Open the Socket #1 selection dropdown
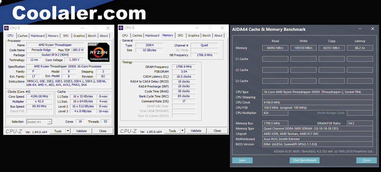The height and width of the screenshot is (172, 381). click(x=39, y=122)
